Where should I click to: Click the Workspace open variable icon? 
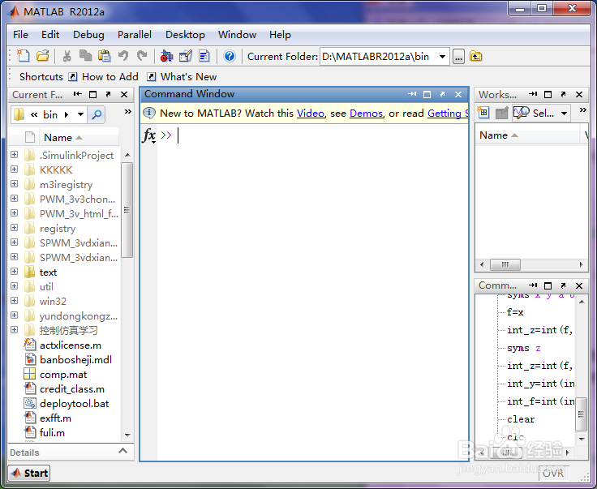pyautogui.click(x=502, y=113)
